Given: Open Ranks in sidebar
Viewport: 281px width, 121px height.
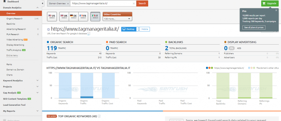Looking at the screenshot, I should [9, 64].
